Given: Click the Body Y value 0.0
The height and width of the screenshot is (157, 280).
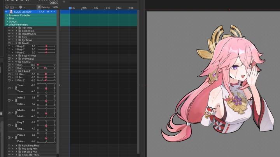Looking at the screenshot, I should (x=33, y=49).
